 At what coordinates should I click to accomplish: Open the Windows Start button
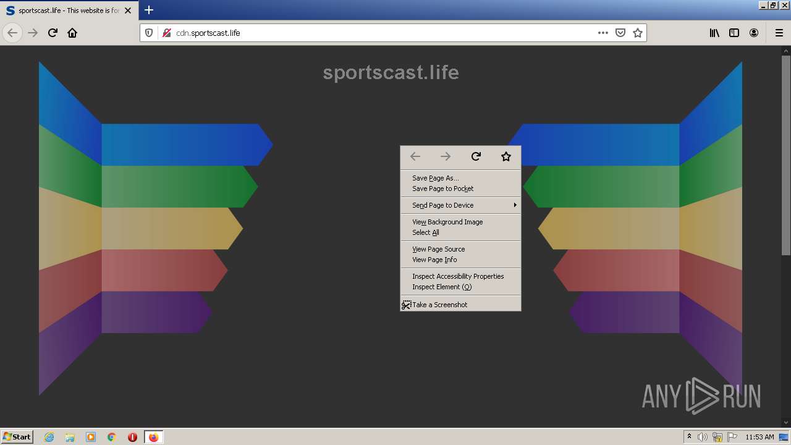tap(17, 436)
